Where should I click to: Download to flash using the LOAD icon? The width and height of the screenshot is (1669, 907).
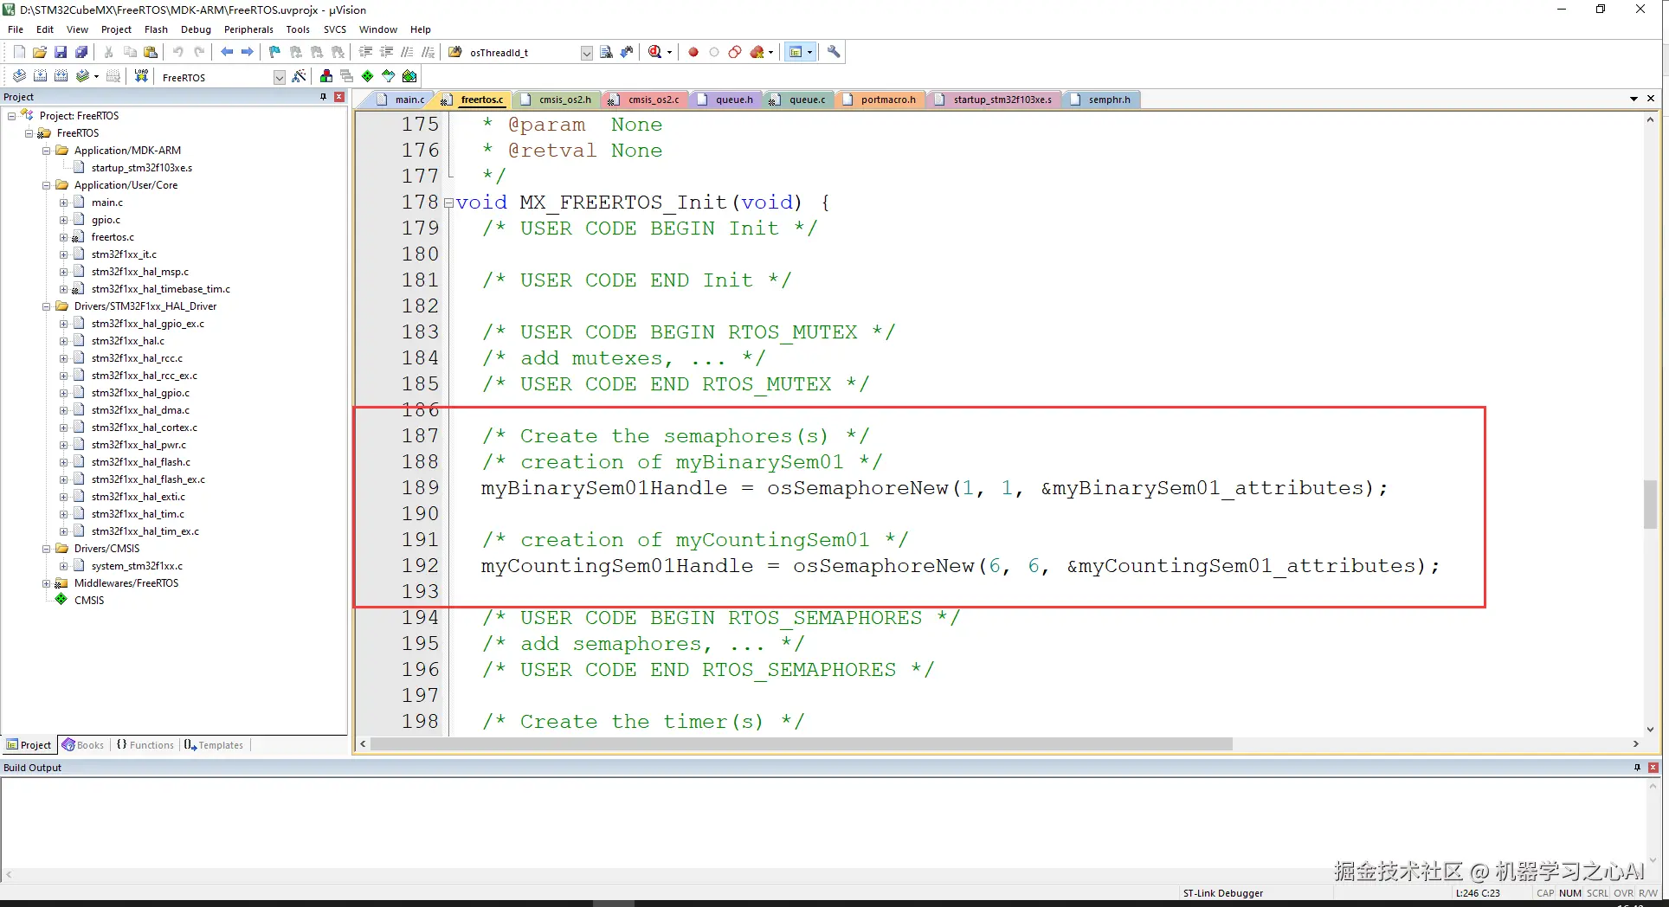pyautogui.click(x=141, y=76)
